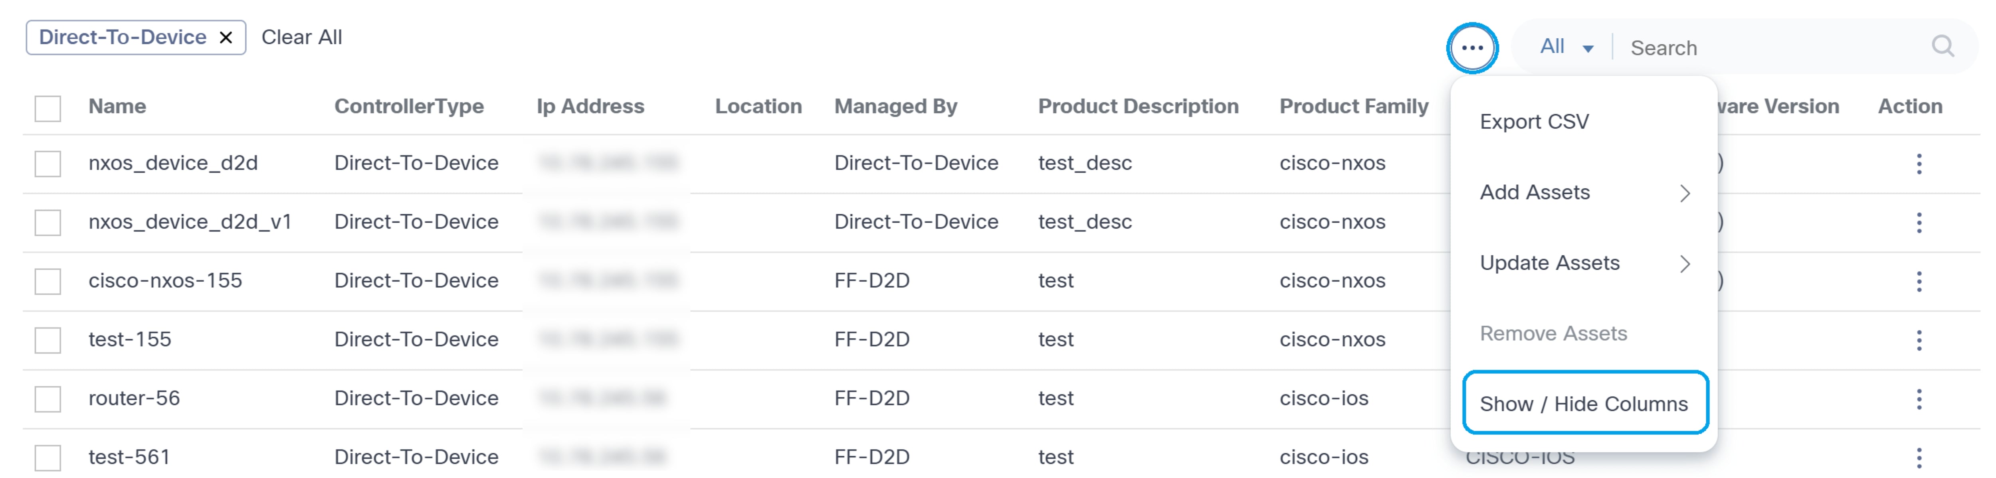Image resolution: width=1996 pixels, height=478 pixels.
Task: Open action menu for nxos_device_d2d row
Action: pos(1919,164)
